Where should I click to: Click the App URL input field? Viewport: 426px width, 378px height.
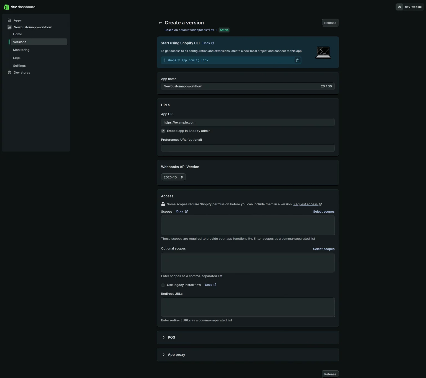click(248, 122)
